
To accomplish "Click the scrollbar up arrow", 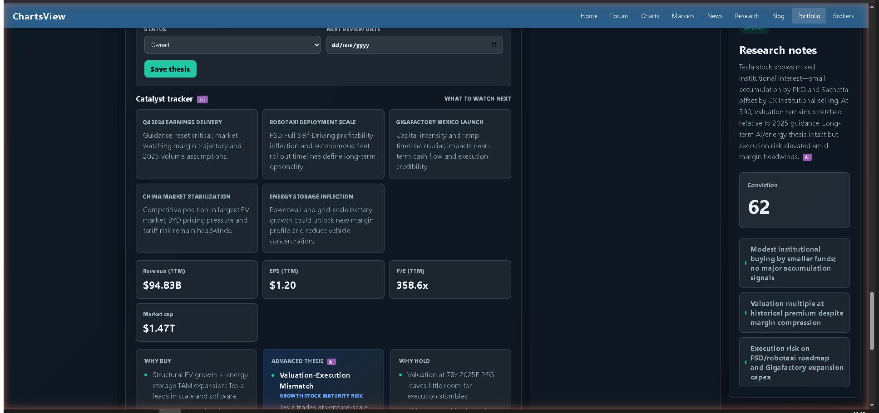I will coord(872,6).
